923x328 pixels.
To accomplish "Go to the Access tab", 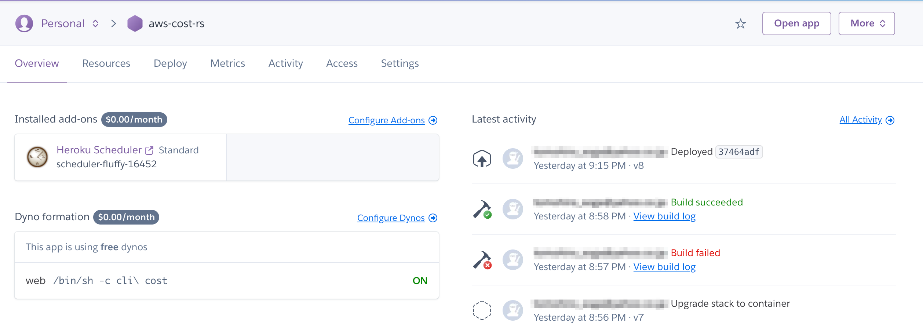I will (x=342, y=63).
